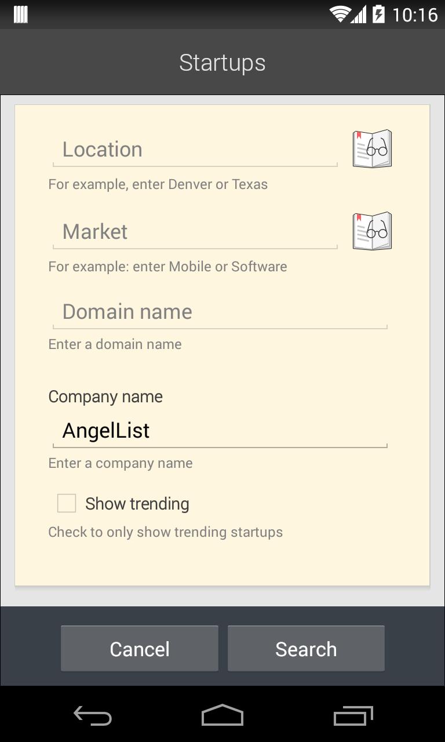Tap the Android back navigation icon
The height and width of the screenshot is (742, 445).
tap(93, 716)
